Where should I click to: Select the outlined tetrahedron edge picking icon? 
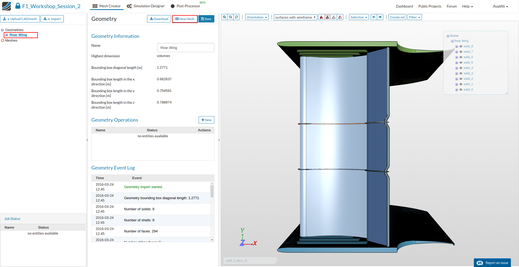[x=334, y=17]
